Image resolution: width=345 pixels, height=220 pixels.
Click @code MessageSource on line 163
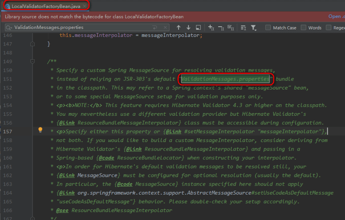(146, 184)
